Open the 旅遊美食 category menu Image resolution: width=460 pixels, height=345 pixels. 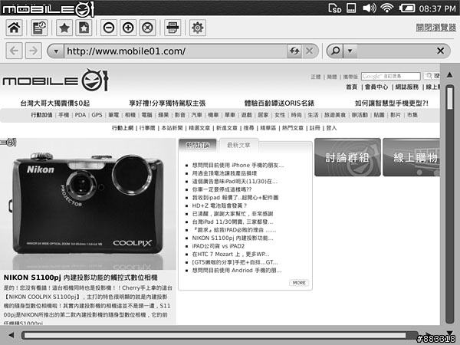coord(335,115)
